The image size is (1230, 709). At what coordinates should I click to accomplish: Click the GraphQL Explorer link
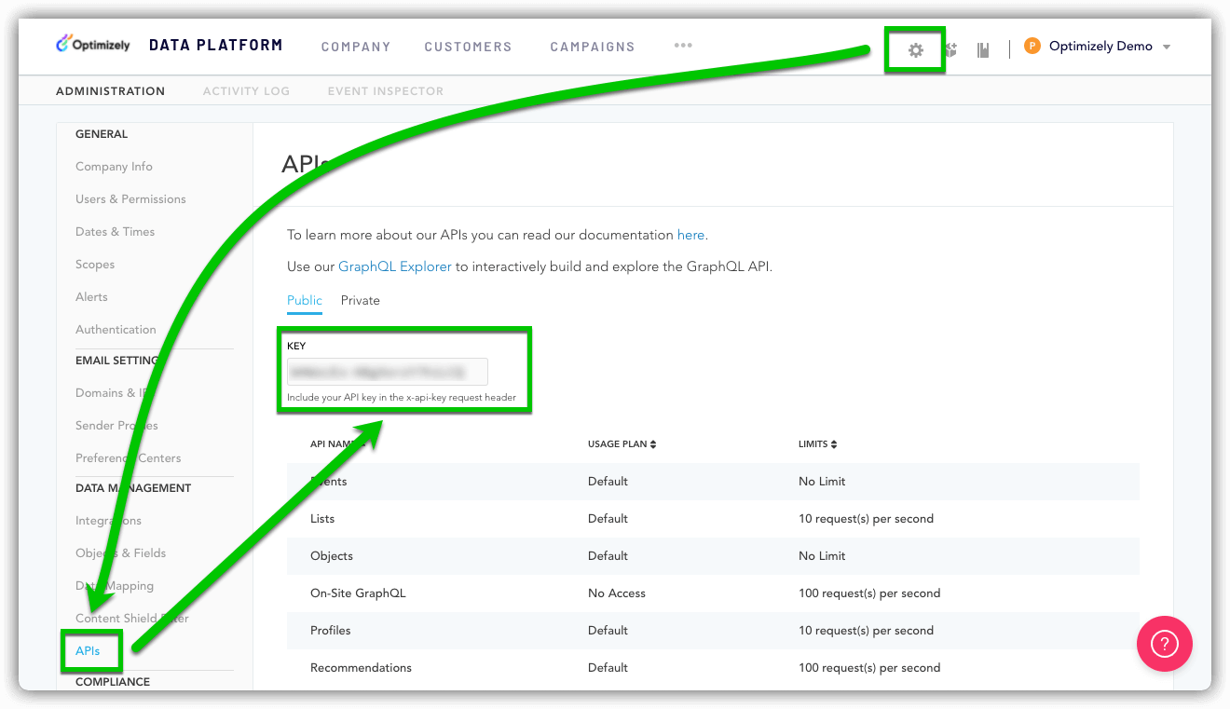click(394, 266)
